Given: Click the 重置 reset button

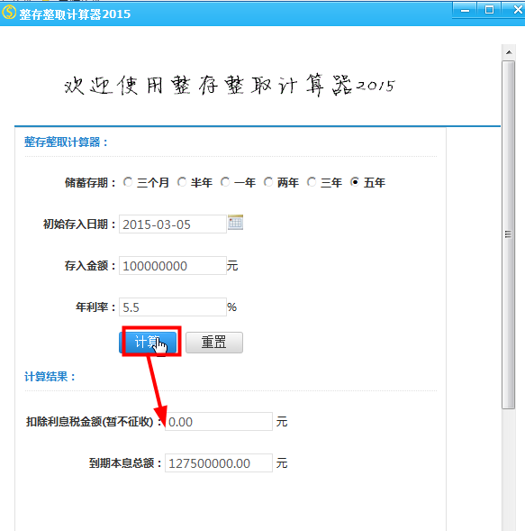Looking at the screenshot, I should click(214, 342).
